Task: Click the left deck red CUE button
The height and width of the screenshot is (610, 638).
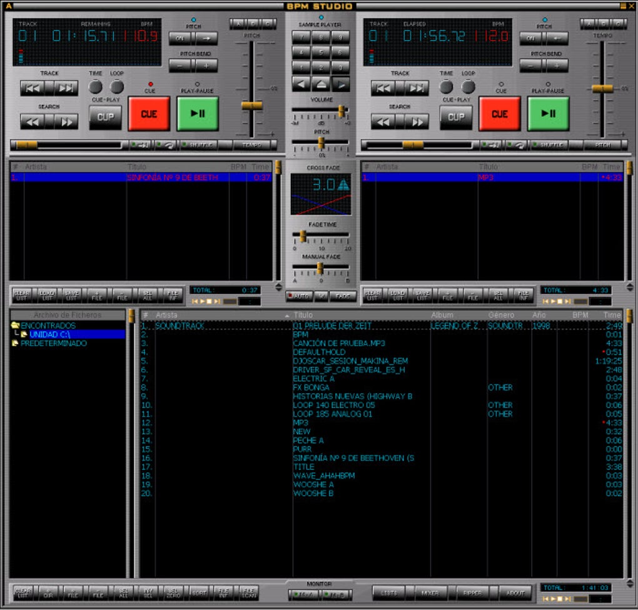Action: point(149,114)
